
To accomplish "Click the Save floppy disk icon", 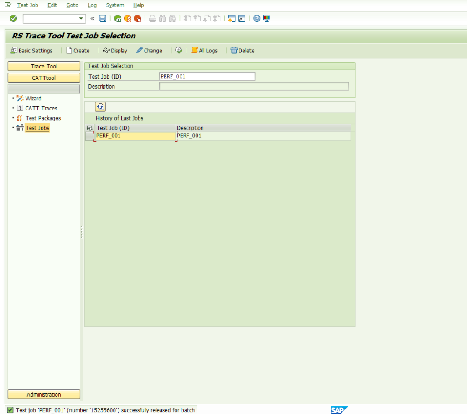I will click(x=103, y=18).
